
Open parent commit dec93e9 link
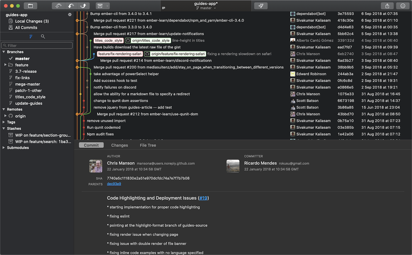tap(114, 184)
